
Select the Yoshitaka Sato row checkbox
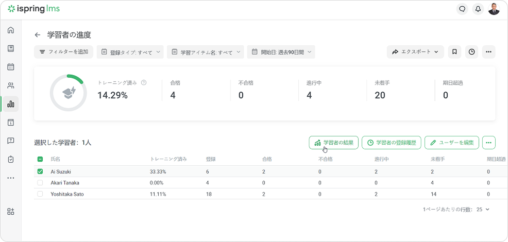tap(40, 194)
